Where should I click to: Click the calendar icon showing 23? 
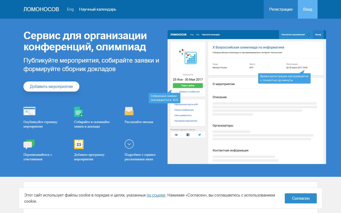point(79,144)
